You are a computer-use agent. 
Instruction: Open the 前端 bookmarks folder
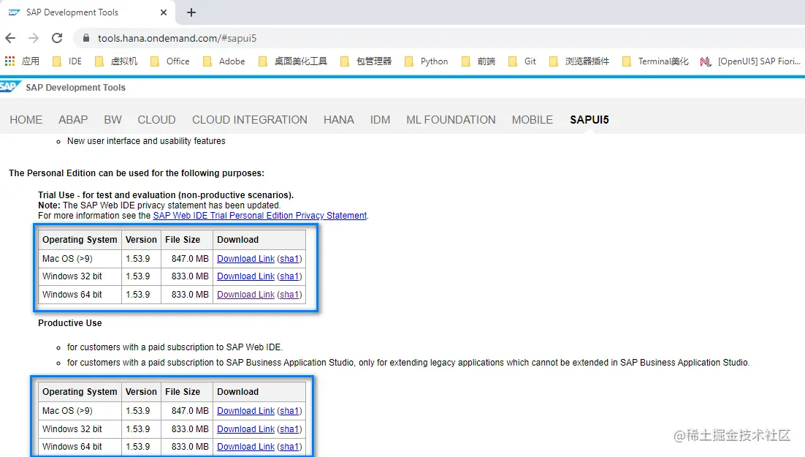tap(478, 61)
